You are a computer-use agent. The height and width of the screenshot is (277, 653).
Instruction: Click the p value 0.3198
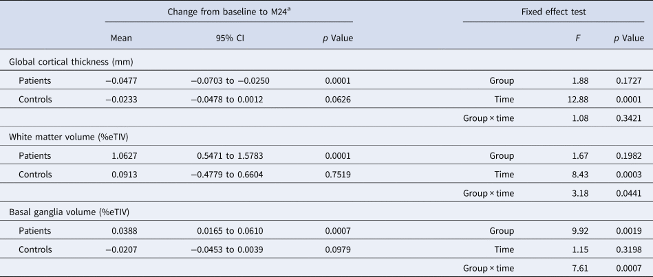[629, 250]
